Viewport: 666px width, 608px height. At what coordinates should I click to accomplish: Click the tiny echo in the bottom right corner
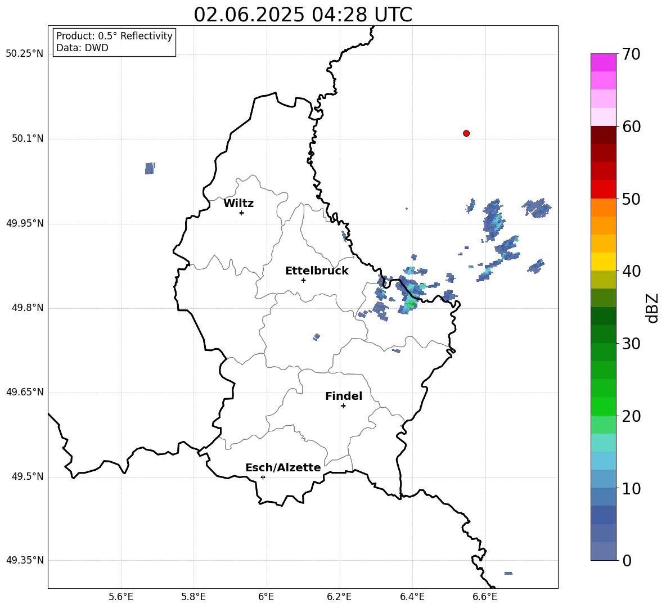508,573
